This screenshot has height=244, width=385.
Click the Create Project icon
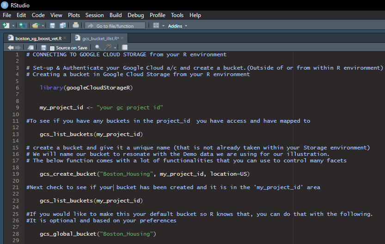coord(23,25)
